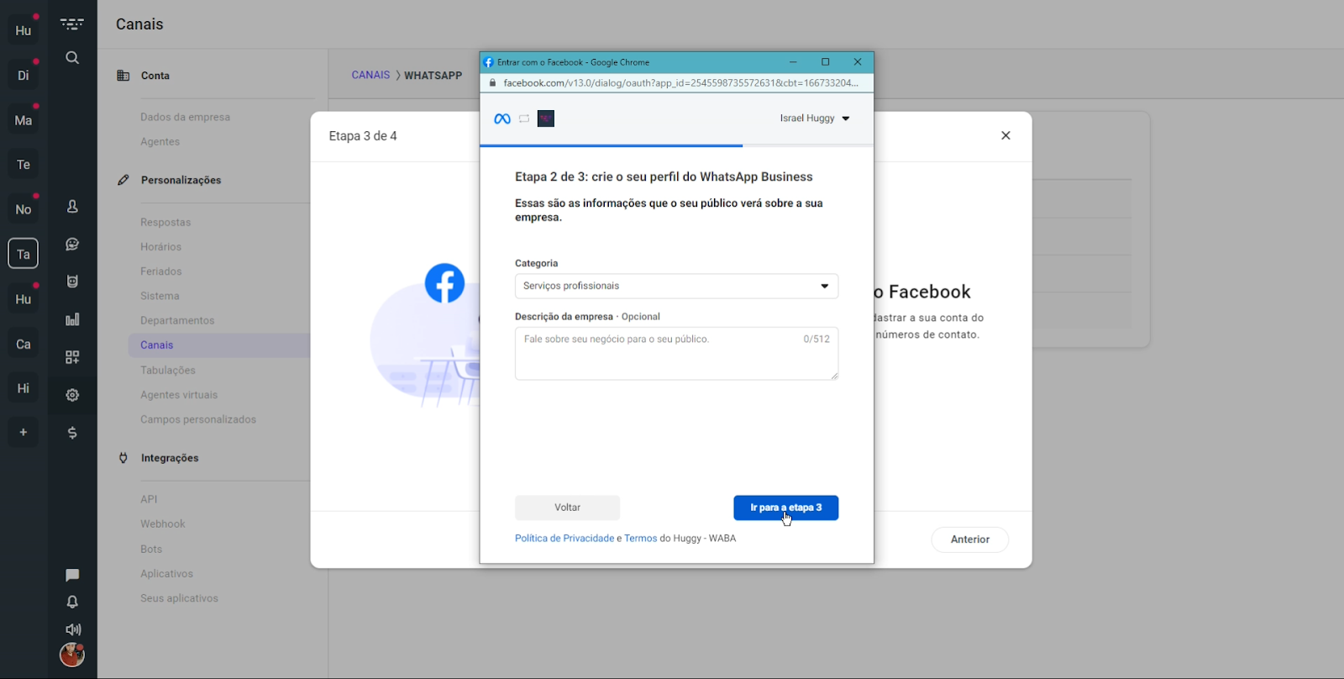Close the 'Etapa 3 de 4' dialog
Viewport: 1344px width, 679px height.
(1005, 135)
